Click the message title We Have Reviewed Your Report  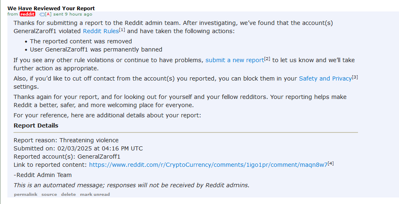click(x=51, y=8)
